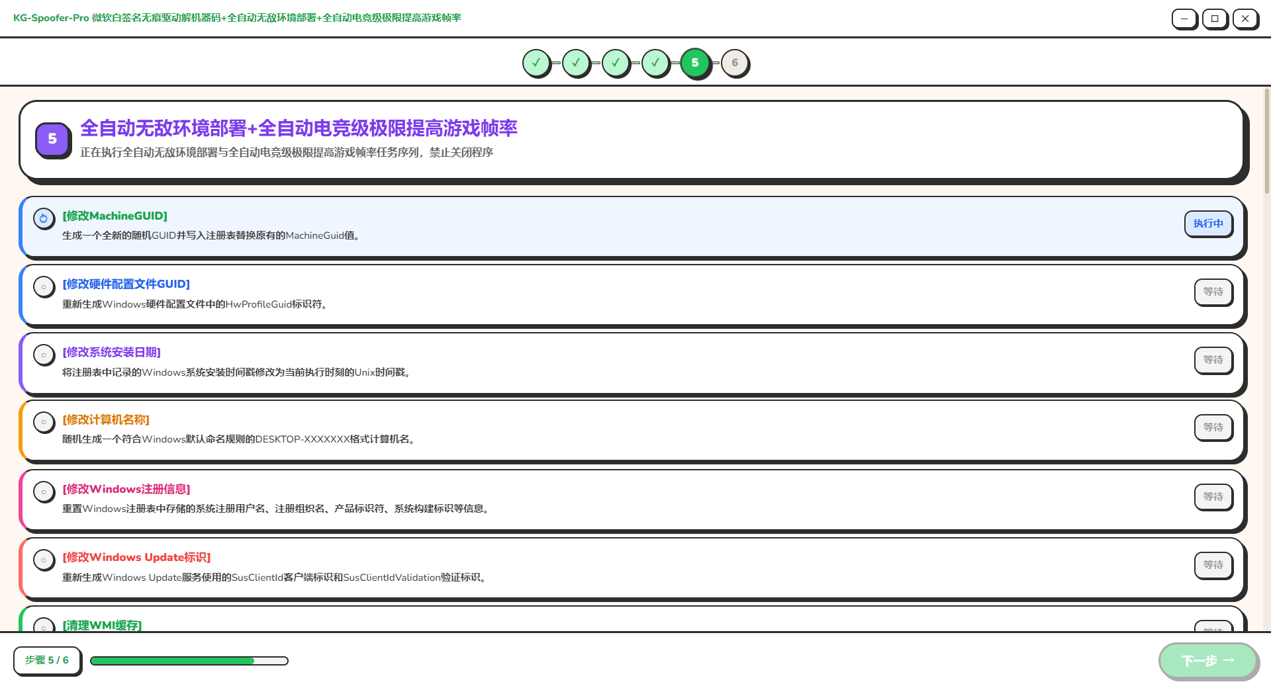Image resolution: width=1271 pixels, height=688 pixels.
Task: Select the active step 5 circle
Action: [695, 63]
